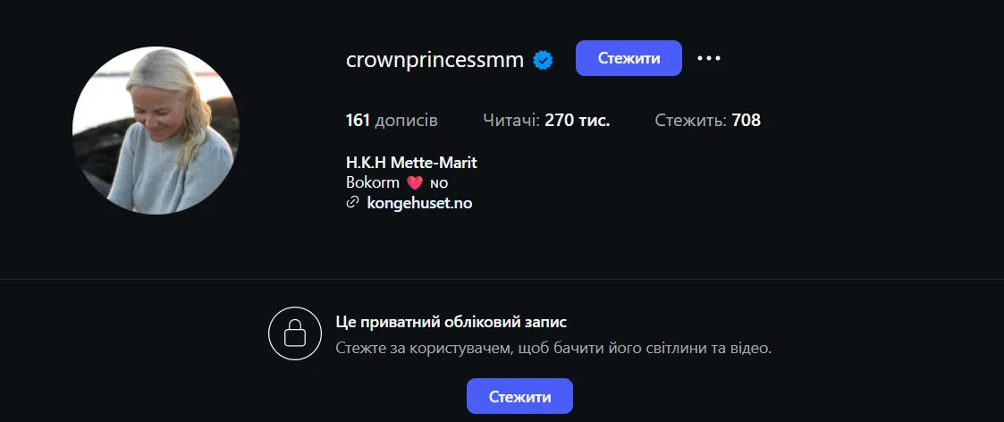
Task: Open the Стежить: 708 following list
Action: 707,120
